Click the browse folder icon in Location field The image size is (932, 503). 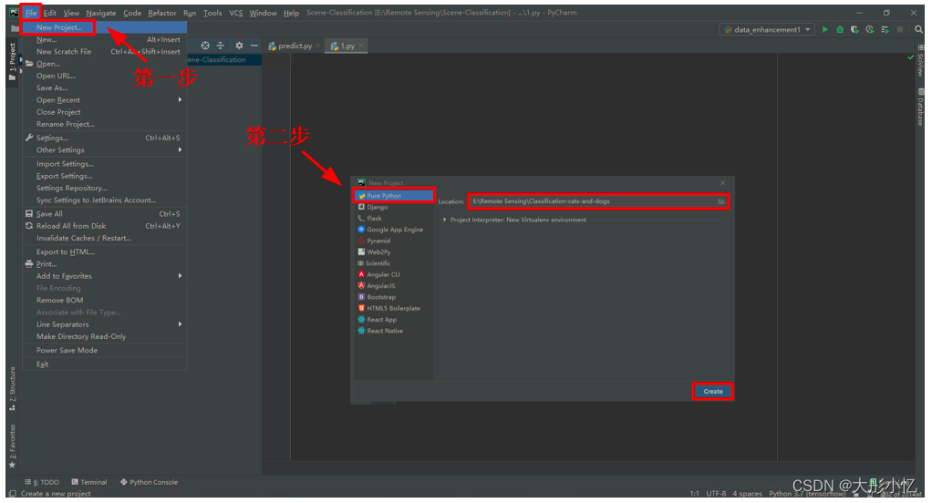pos(721,201)
